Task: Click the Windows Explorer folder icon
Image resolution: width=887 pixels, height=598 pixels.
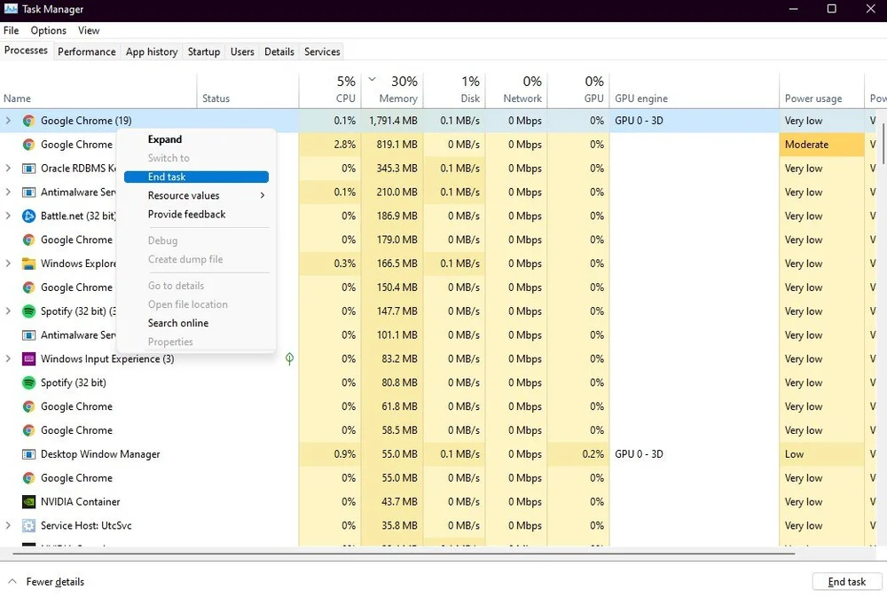Action: (29, 264)
